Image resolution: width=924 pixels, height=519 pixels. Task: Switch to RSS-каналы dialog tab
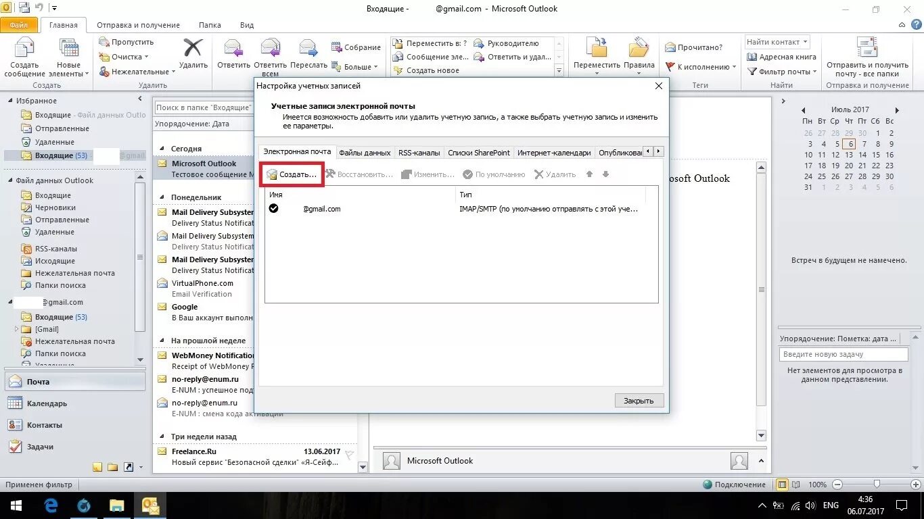coord(419,153)
